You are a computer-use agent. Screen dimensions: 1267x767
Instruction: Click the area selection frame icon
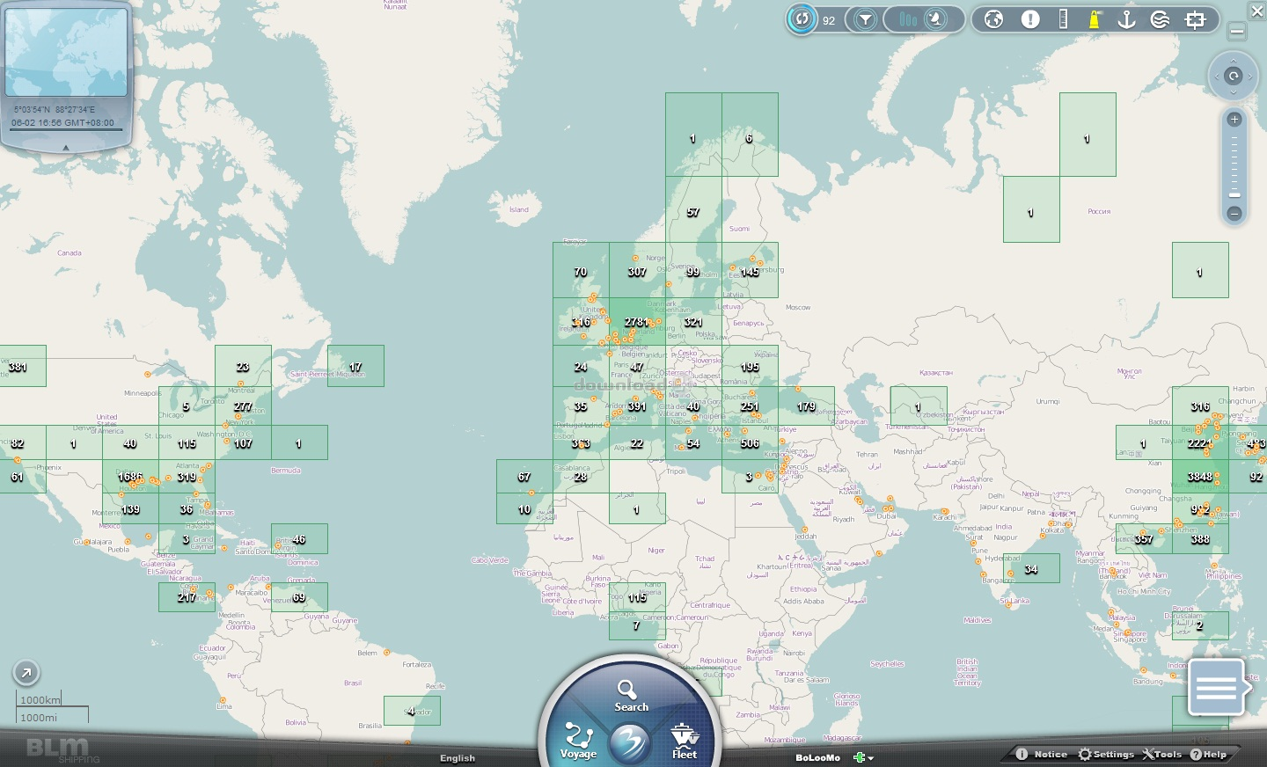tap(1196, 19)
